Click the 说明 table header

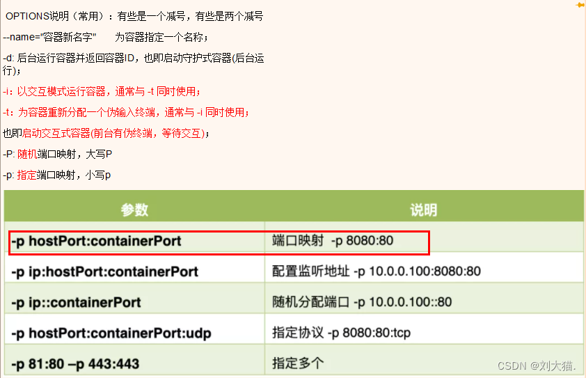423,210
